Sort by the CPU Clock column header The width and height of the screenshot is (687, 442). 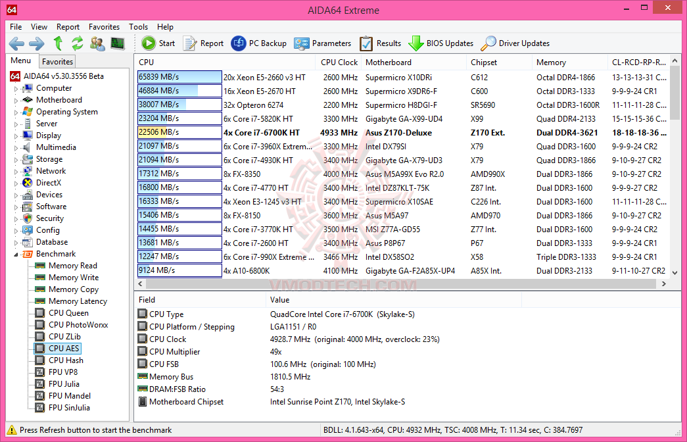(339, 62)
